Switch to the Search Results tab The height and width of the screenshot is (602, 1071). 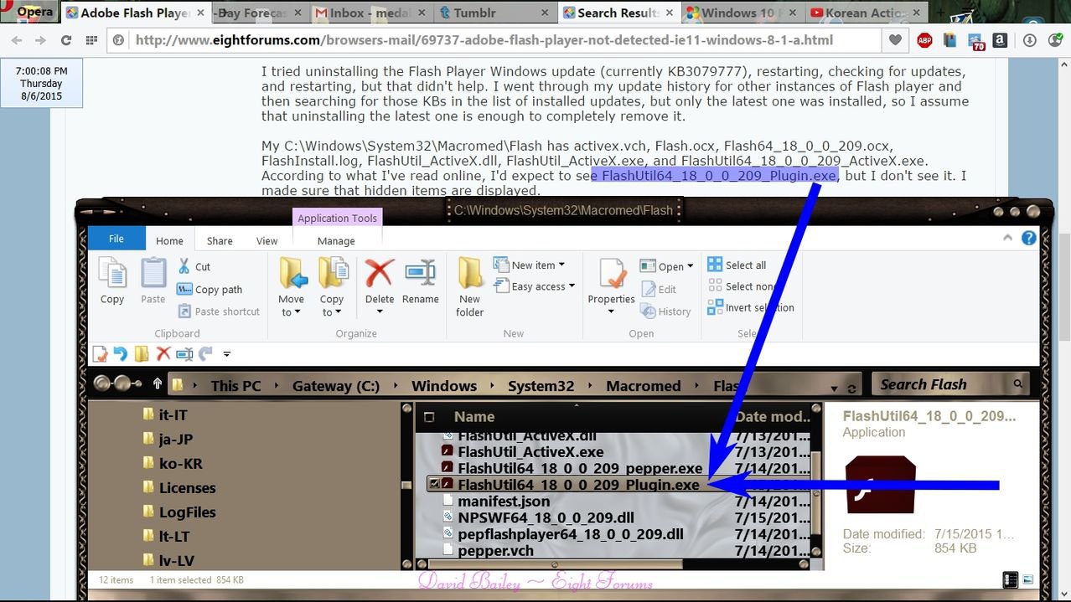(x=619, y=13)
